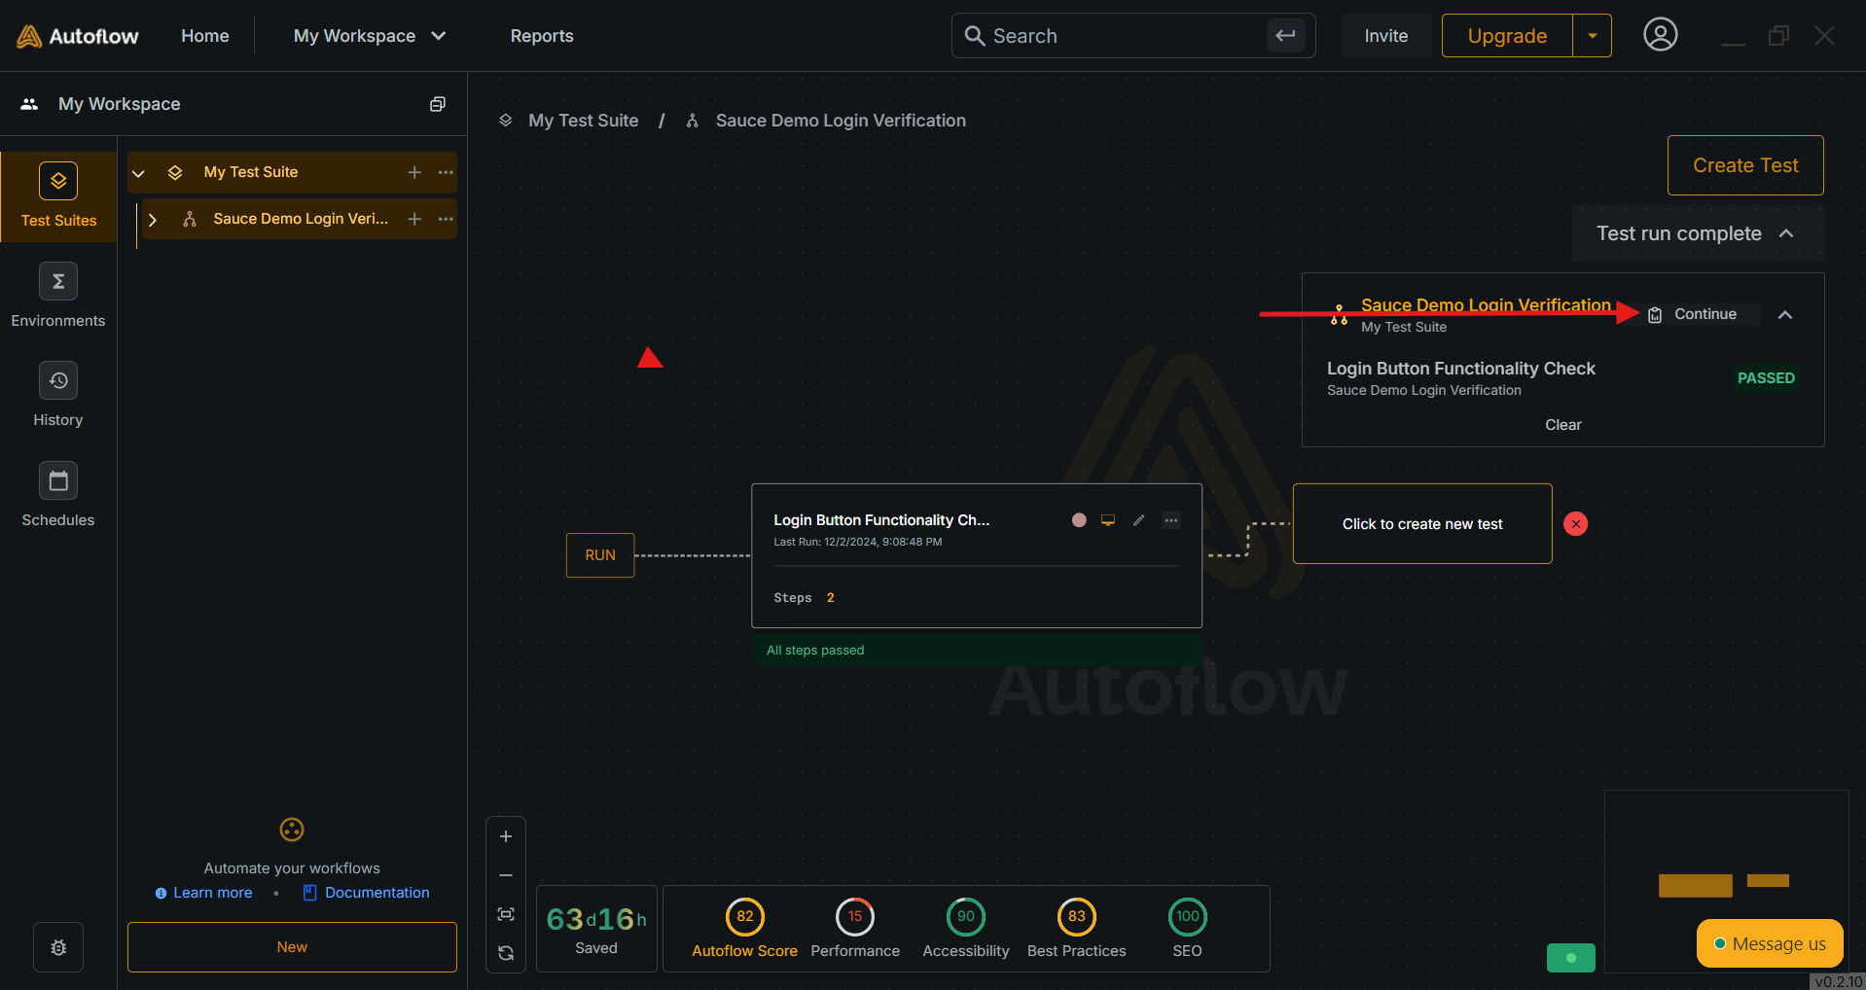Click the PASSED status badge
This screenshot has width=1866, height=990.
tap(1766, 378)
